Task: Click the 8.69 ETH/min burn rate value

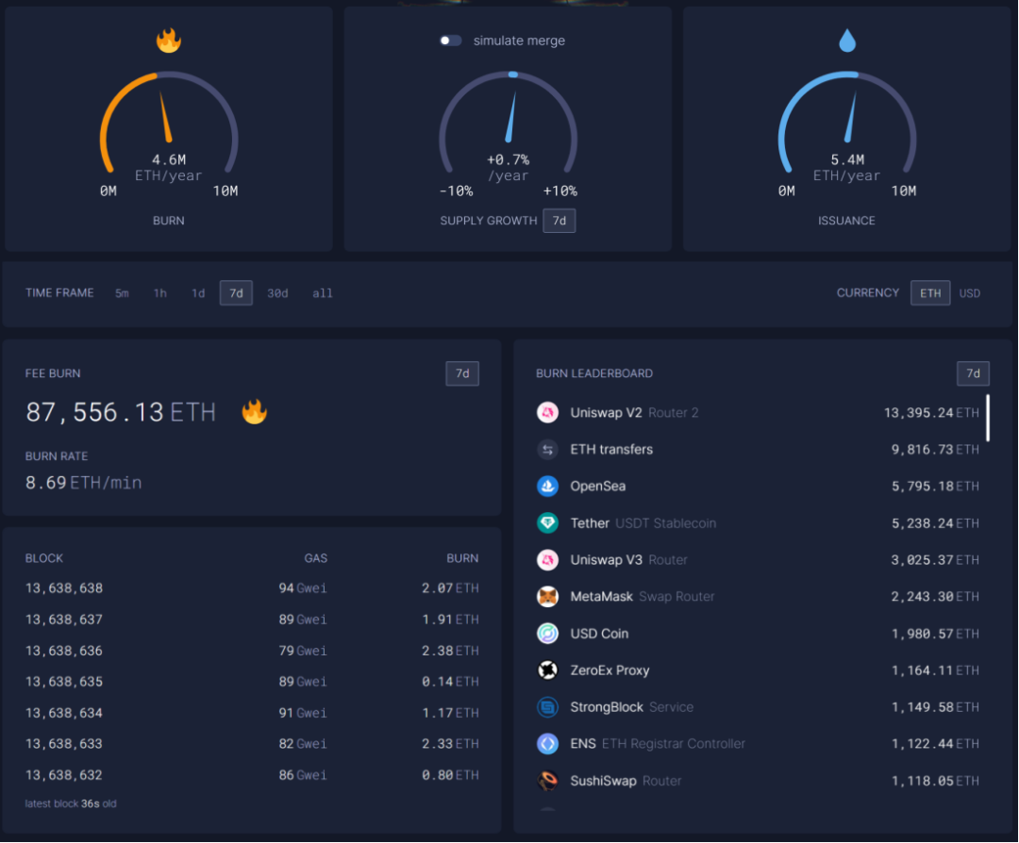Action: point(83,483)
